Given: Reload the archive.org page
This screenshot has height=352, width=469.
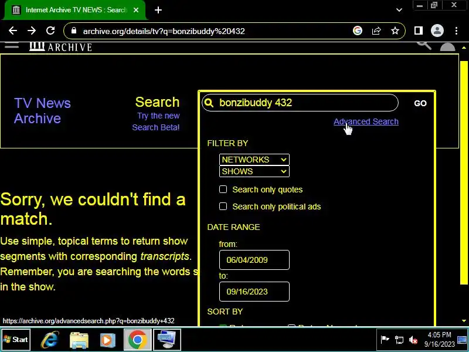Looking at the screenshot, I should [50, 31].
